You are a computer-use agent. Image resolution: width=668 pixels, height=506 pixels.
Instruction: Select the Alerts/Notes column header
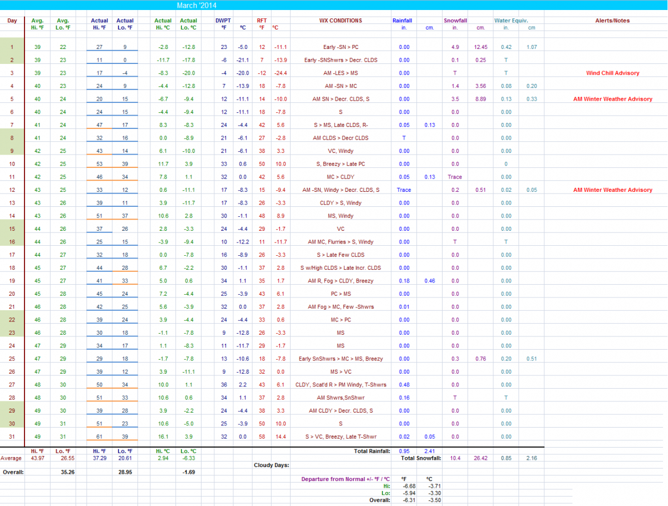(612, 21)
